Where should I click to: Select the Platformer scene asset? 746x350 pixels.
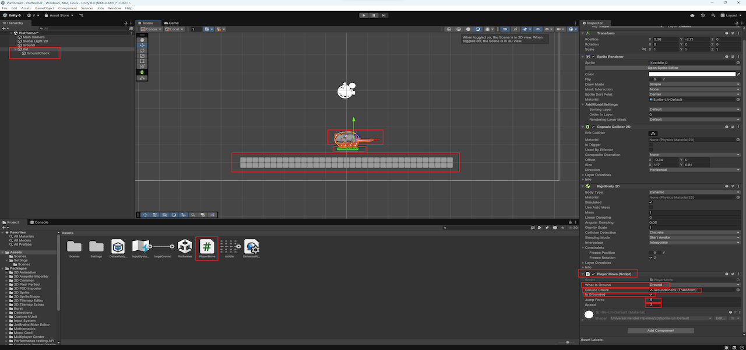[x=185, y=249]
